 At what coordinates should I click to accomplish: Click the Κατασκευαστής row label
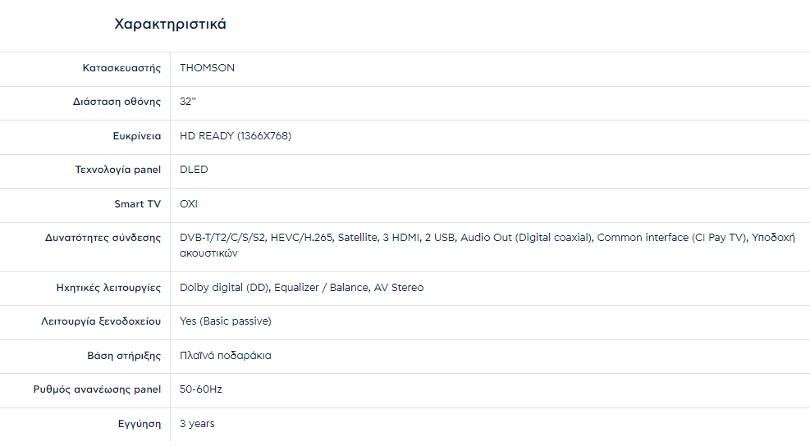click(121, 68)
